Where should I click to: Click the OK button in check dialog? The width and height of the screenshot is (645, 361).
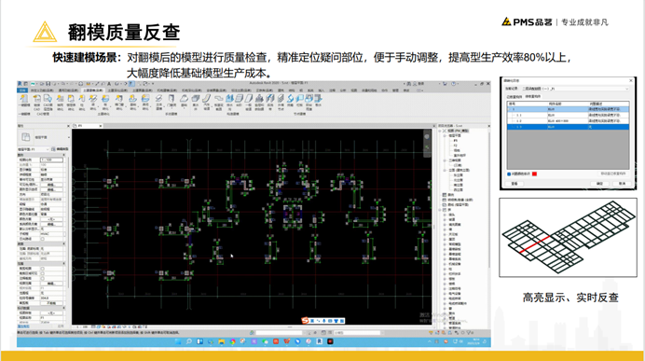click(599, 184)
